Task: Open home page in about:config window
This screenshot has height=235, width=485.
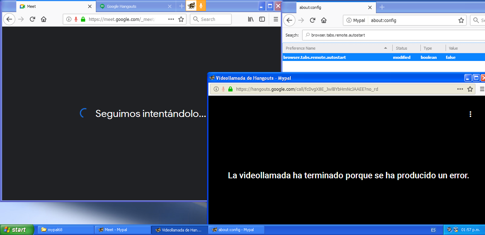Action: (324, 20)
